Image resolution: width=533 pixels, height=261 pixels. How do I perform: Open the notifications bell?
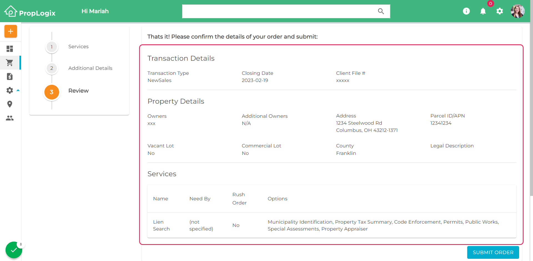click(483, 11)
